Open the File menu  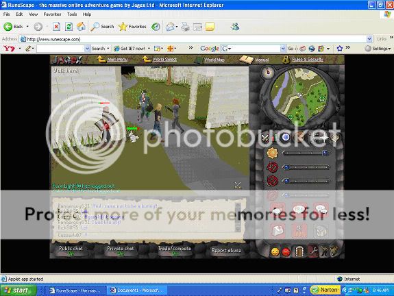coord(7,14)
